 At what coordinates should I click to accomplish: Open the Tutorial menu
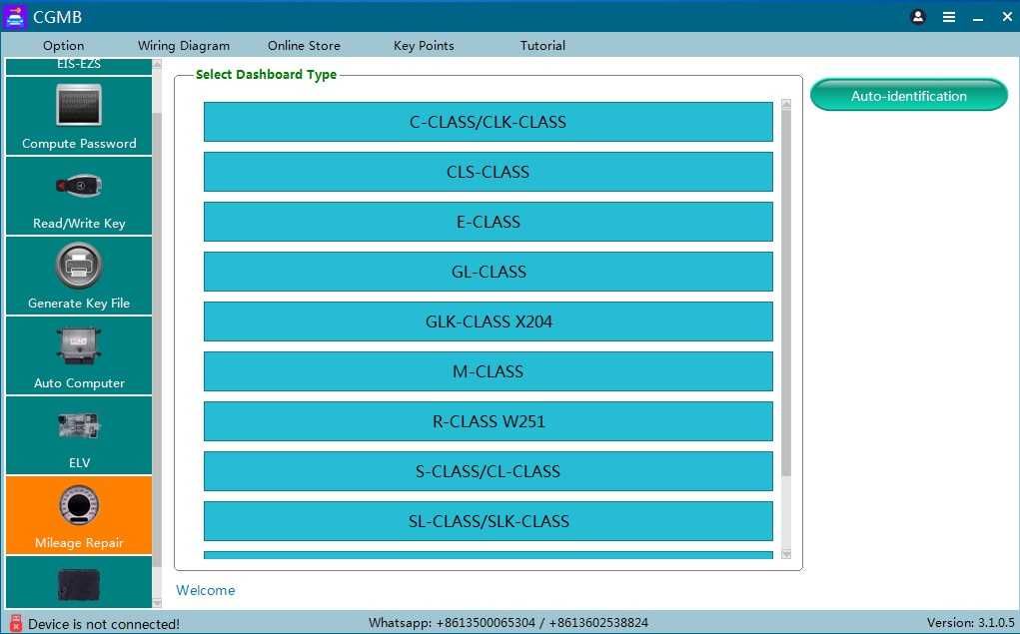[x=542, y=46]
